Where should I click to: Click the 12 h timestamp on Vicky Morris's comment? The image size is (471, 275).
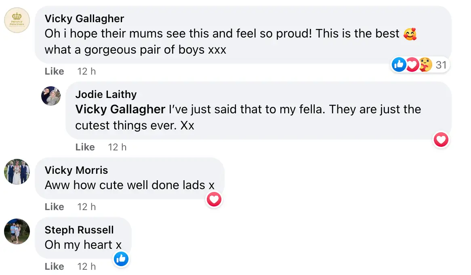pyautogui.click(x=86, y=206)
